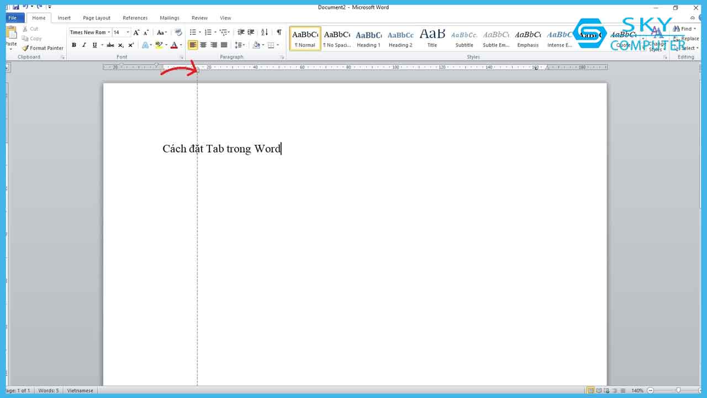
Task: Open line spacing options
Action: click(x=240, y=45)
